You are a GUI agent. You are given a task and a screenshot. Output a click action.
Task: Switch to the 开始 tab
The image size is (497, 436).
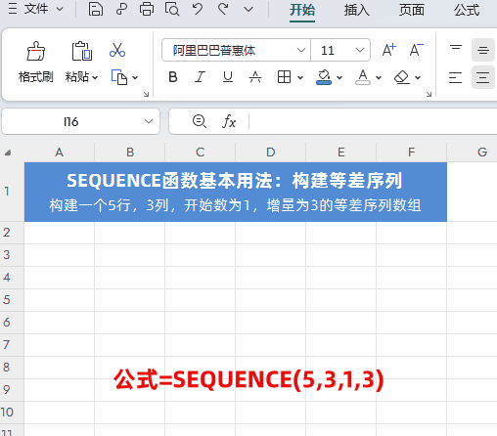[x=302, y=10]
